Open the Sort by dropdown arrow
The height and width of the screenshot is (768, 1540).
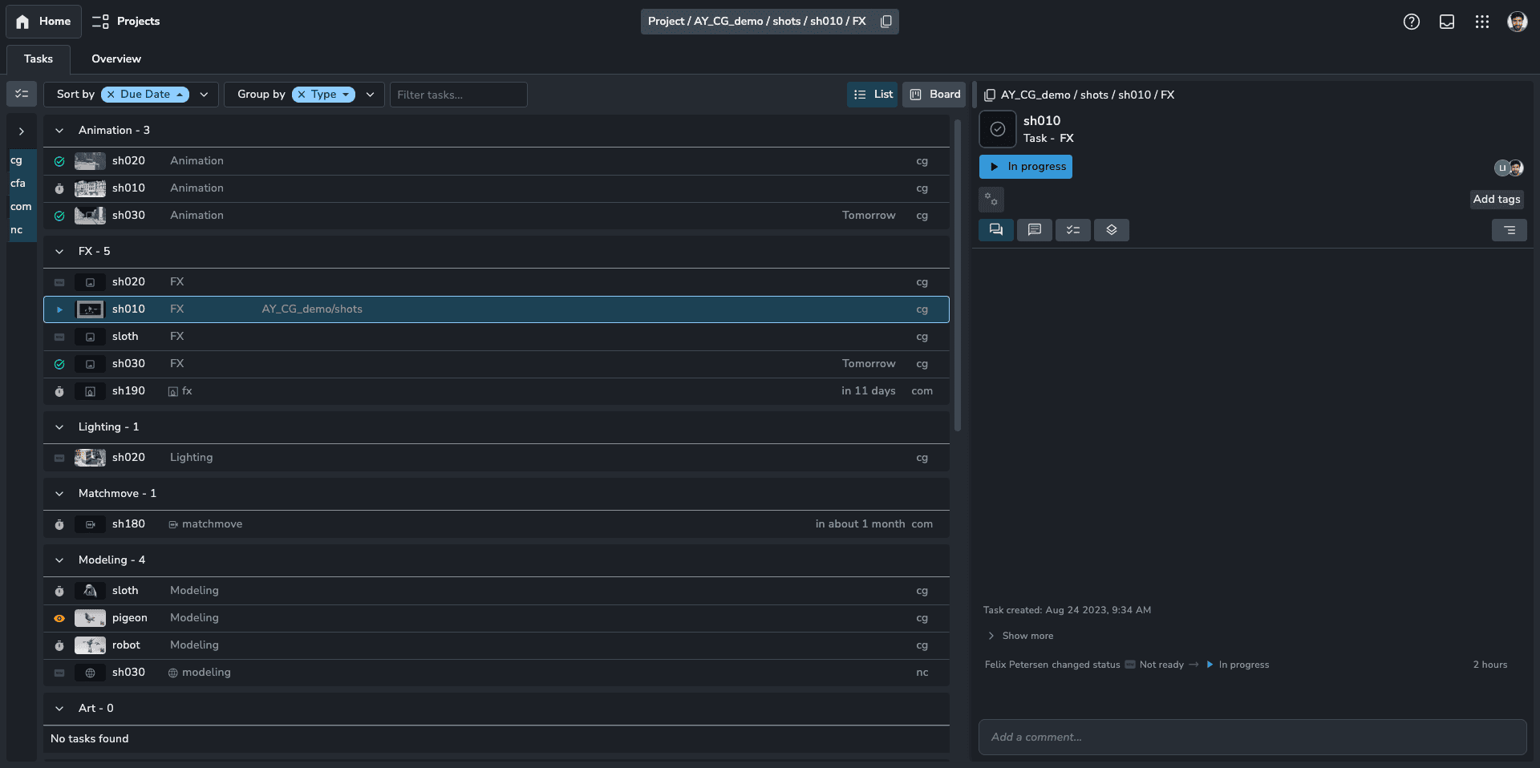[204, 95]
